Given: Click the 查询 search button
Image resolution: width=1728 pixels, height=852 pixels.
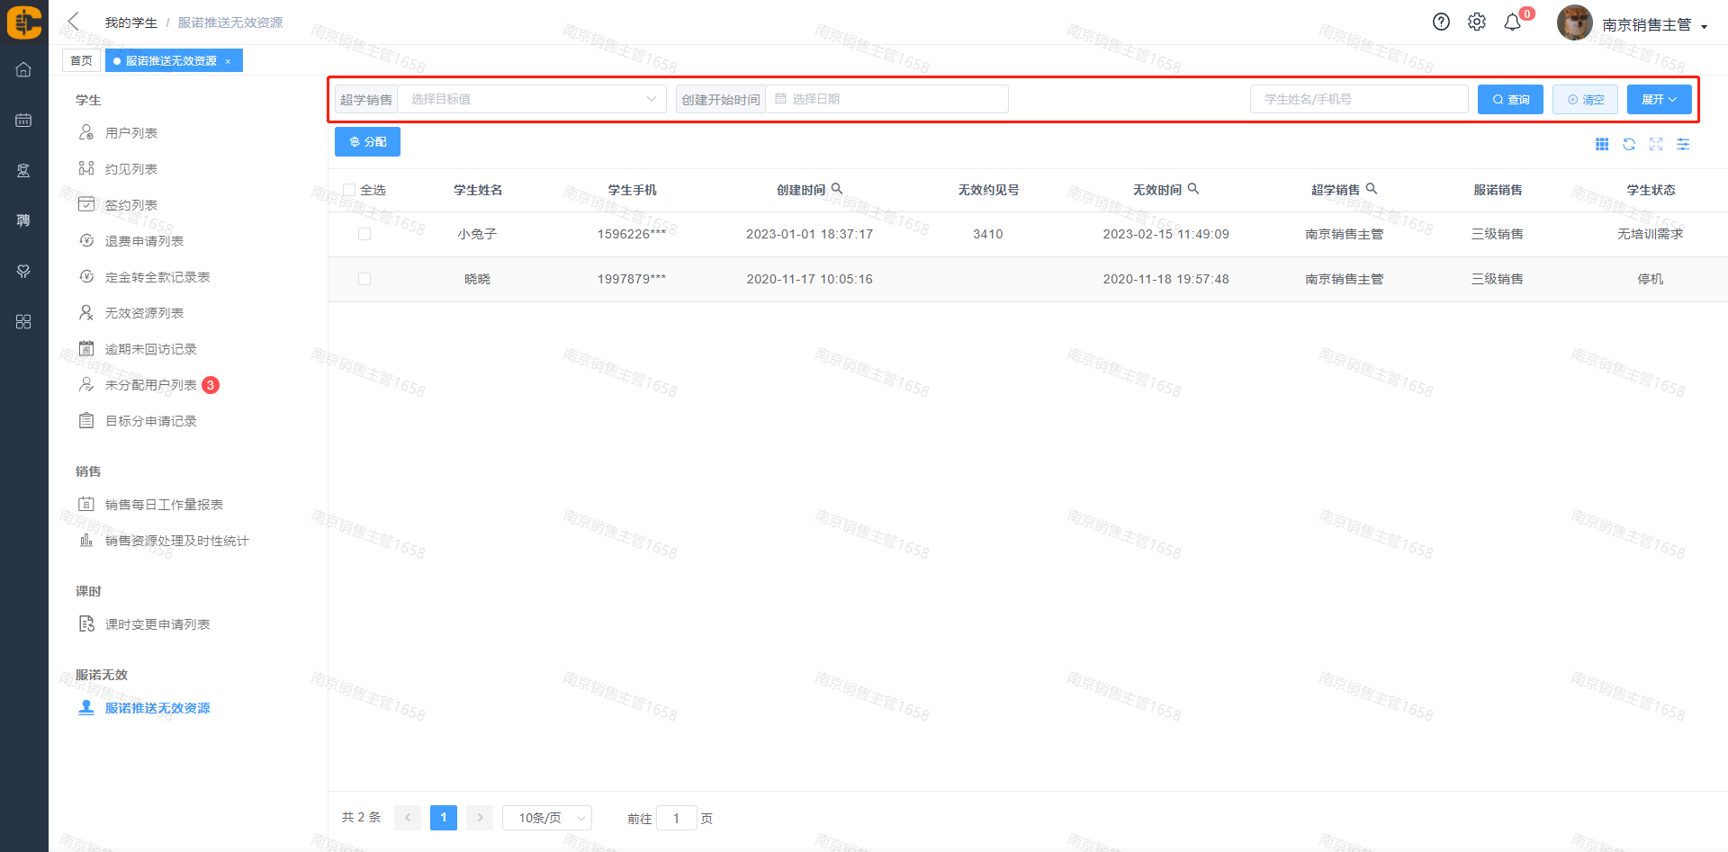Looking at the screenshot, I should pyautogui.click(x=1510, y=99).
